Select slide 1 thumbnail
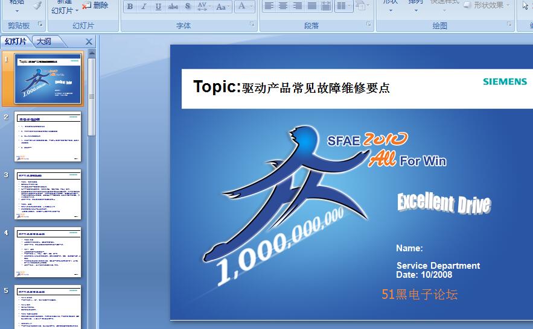 (x=48, y=79)
